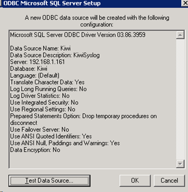Place cursor on Language: (Default) line

tap(35, 75)
